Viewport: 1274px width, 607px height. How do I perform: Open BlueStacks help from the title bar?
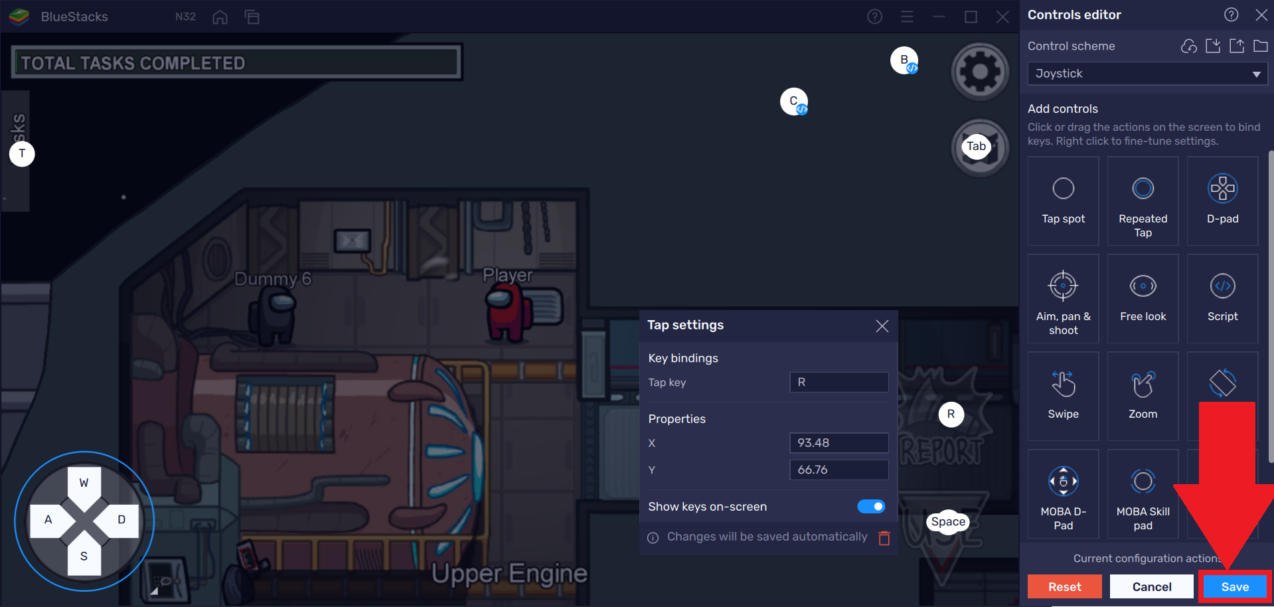tap(875, 17)
